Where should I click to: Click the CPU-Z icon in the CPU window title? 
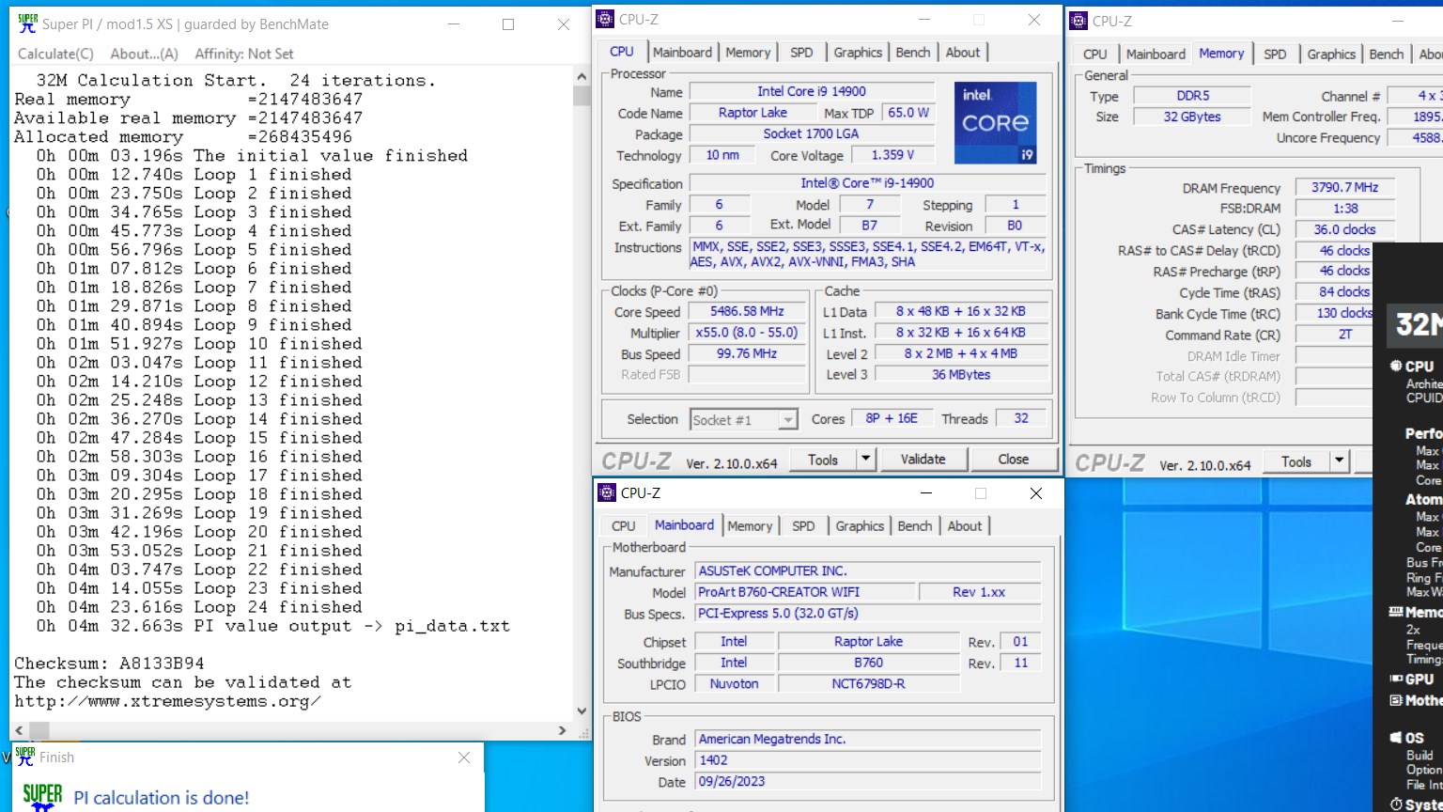pos(607,19)
